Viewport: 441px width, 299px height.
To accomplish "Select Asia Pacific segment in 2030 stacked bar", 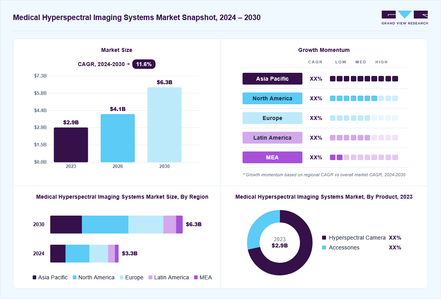I will [x=66, y=225].
